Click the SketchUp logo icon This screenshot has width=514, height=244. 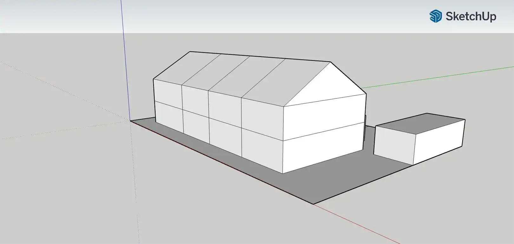436,16
